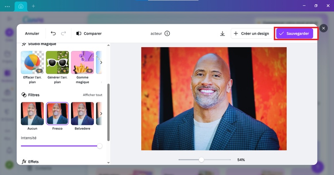Click Comparer to compare versions
Image resolution: width=334 pixels, height=175 pixels.
[89, 33]
